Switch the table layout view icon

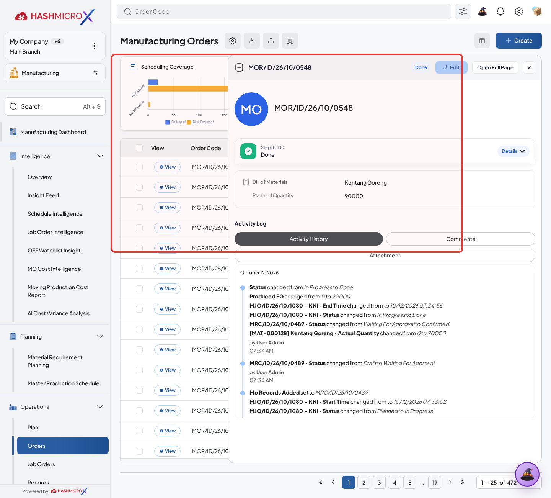pos(482,41)
